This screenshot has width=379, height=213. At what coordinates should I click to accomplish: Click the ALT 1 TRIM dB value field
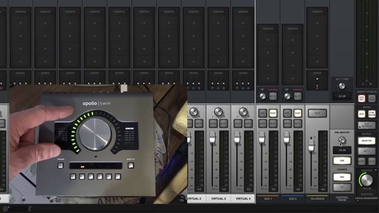342,96
